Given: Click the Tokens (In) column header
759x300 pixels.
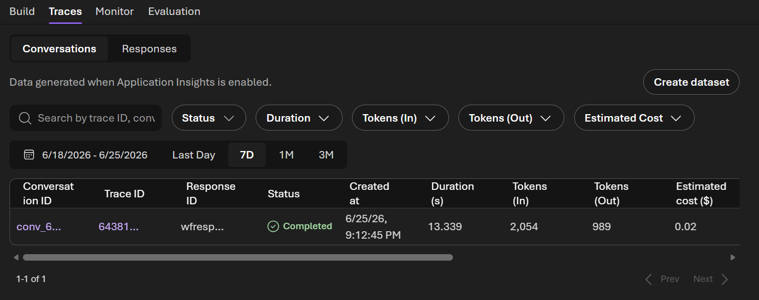Looking at the screenshot, I should click(x=530, y=194).
